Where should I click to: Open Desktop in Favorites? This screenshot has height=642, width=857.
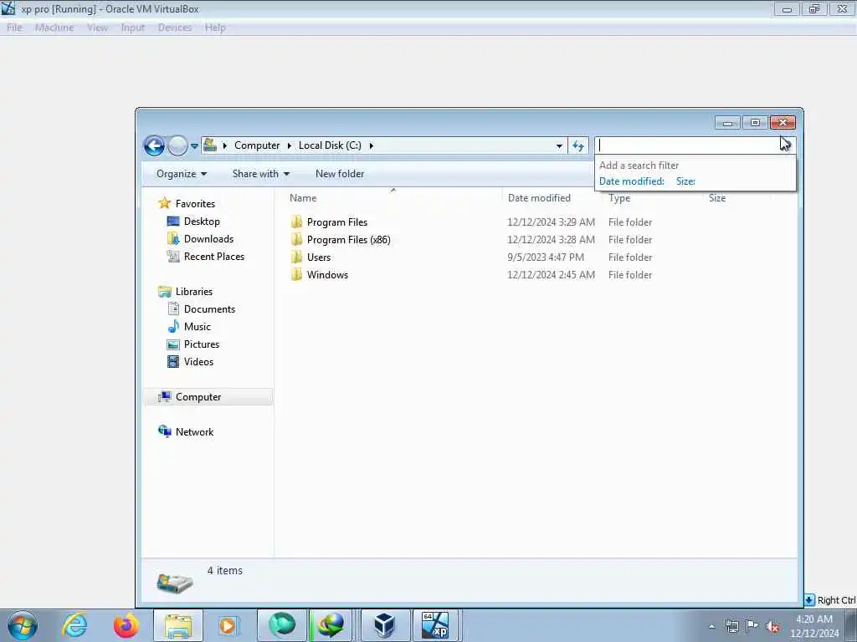(202, 221)
